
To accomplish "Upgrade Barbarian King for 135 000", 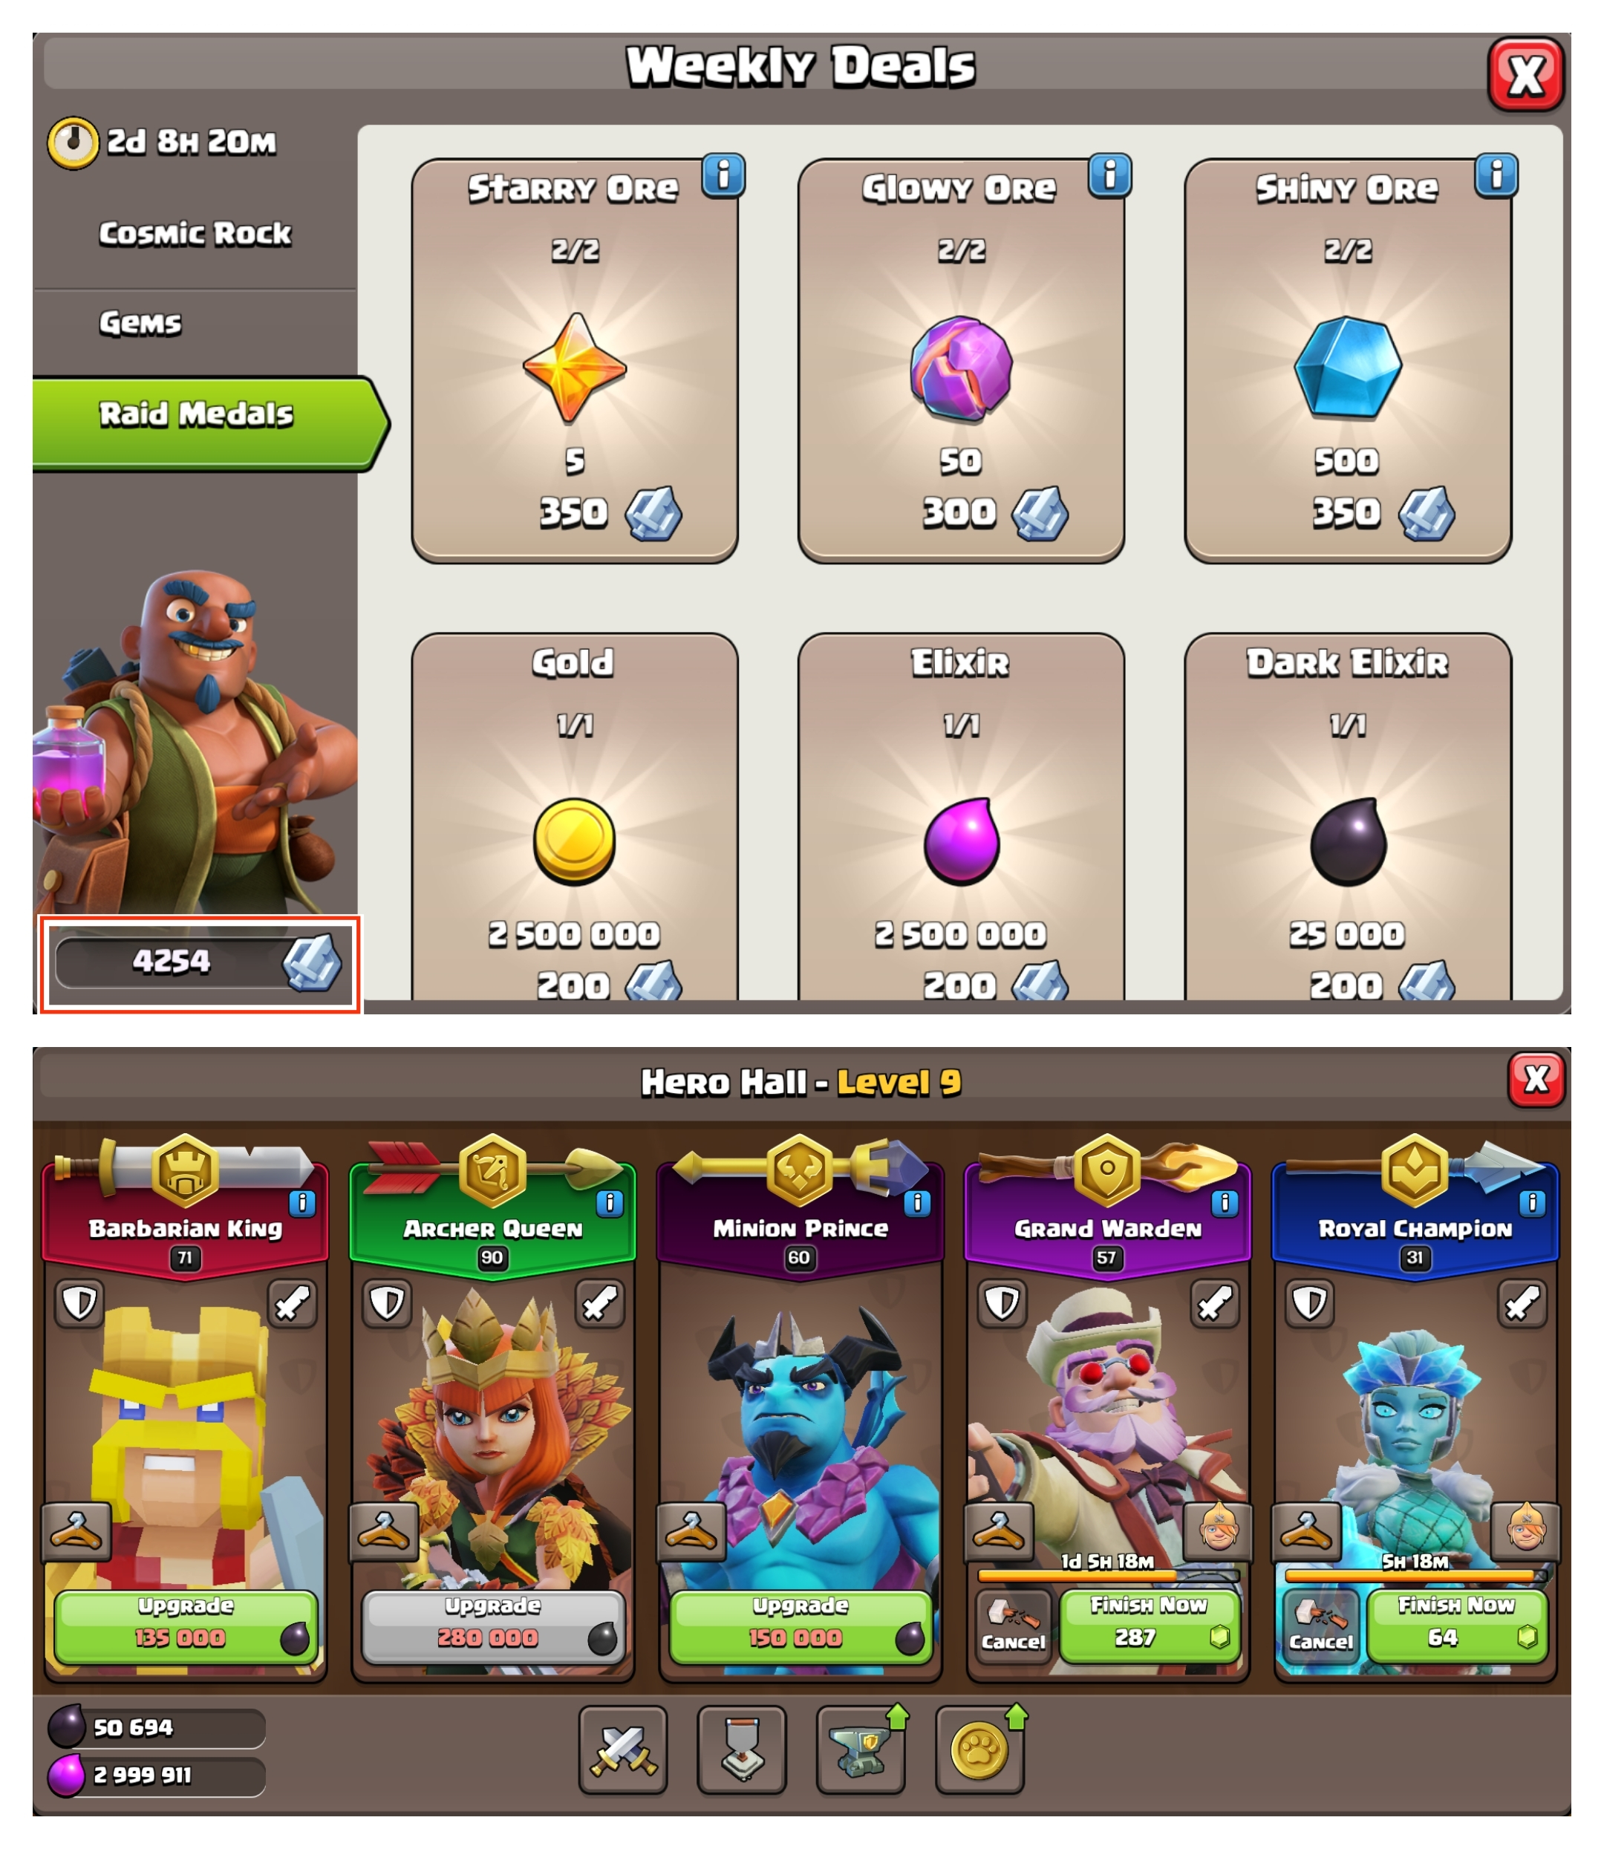I will pyautogui.click(x=186, y=1626).
